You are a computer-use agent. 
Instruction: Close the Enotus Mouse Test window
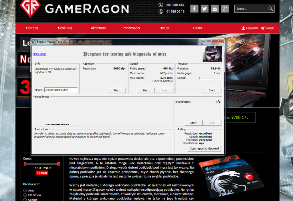(218, 41)
